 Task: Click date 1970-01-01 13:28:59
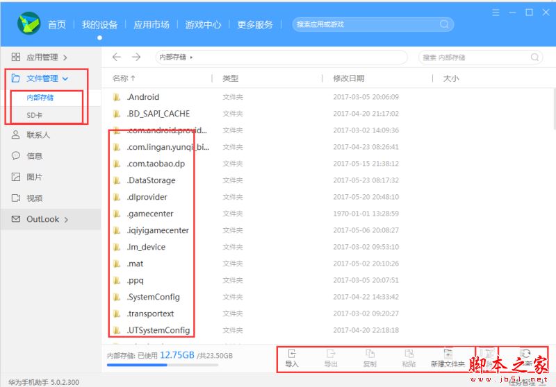tap(366, 214)
